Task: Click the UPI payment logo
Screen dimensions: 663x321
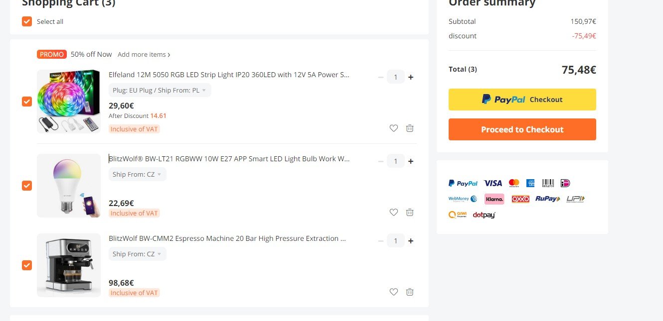Action: [x=575, y=199]
